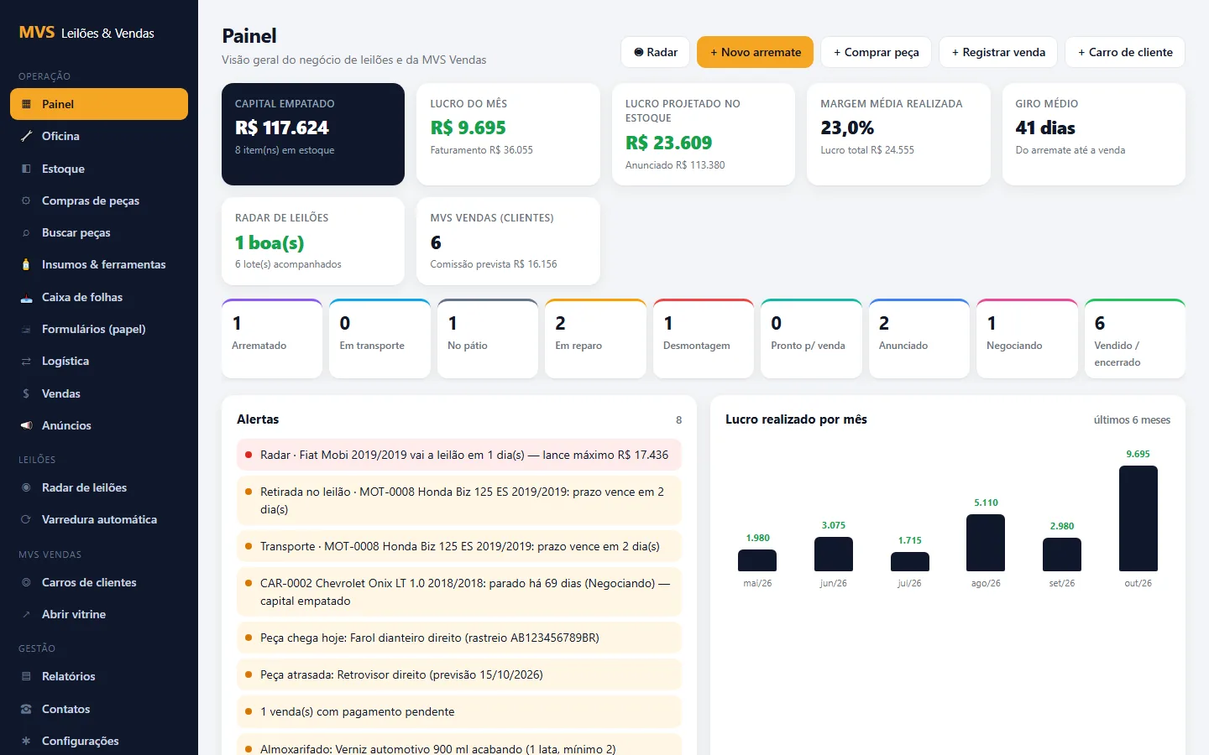Click the ago/26 bar in profit chart
This screenshot has width=1209, height=755.
(x=986, y=543)
